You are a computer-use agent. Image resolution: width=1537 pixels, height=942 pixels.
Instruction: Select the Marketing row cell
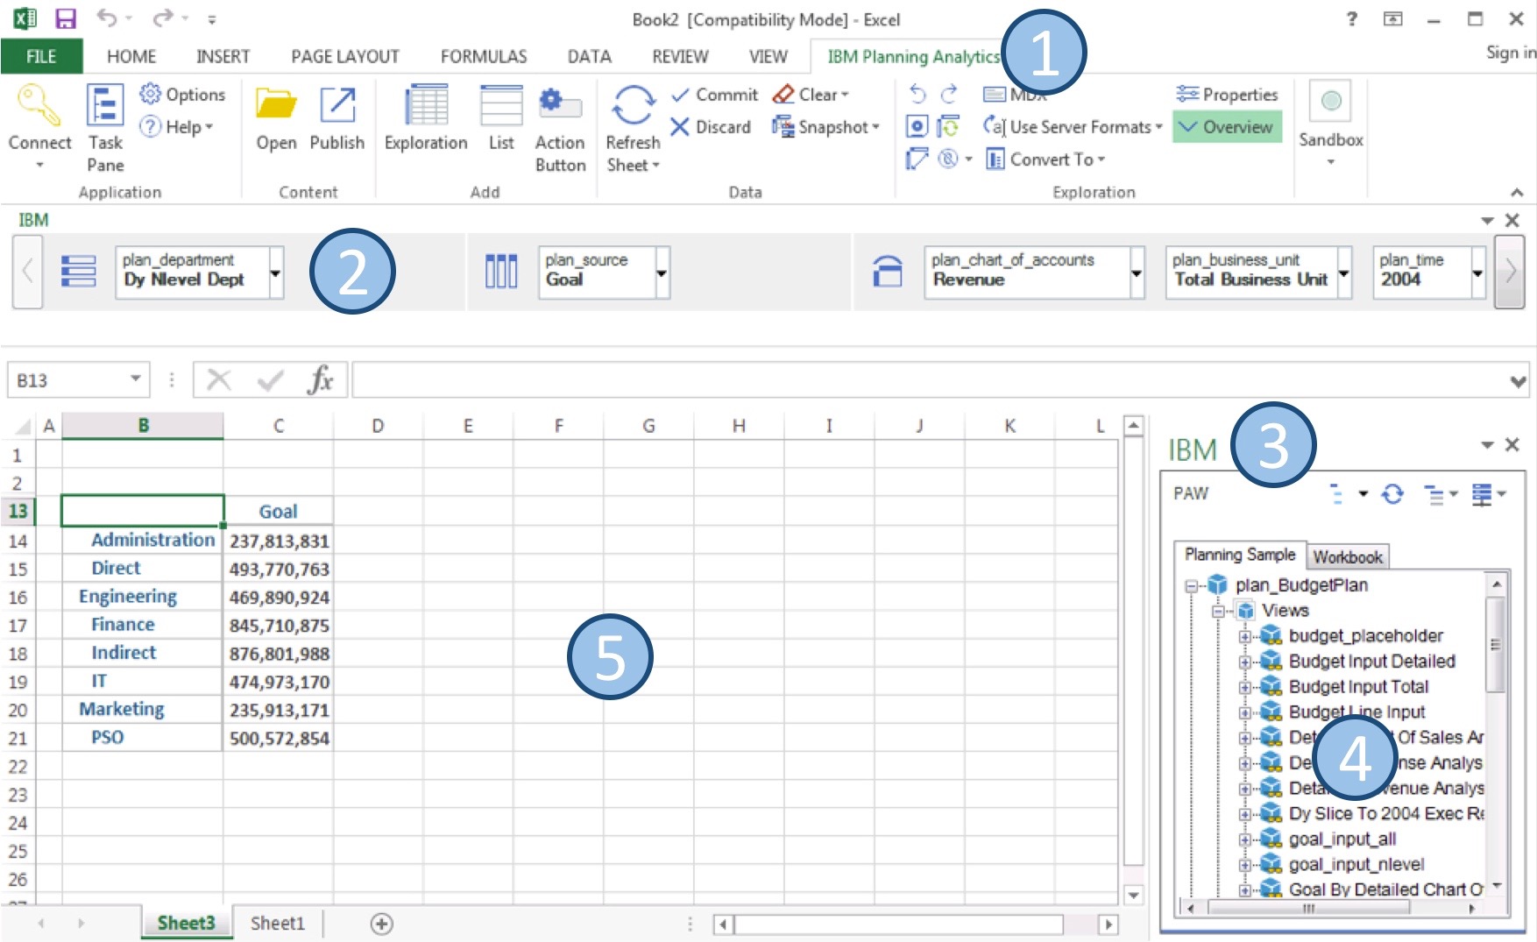pos(143,709)
